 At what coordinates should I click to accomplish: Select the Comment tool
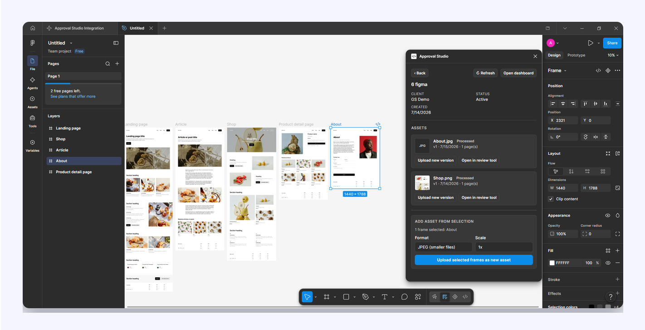pyautogui.click(x=405, y=297)
